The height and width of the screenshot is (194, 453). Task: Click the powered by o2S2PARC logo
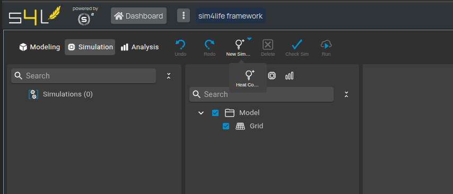pos(85,15)
